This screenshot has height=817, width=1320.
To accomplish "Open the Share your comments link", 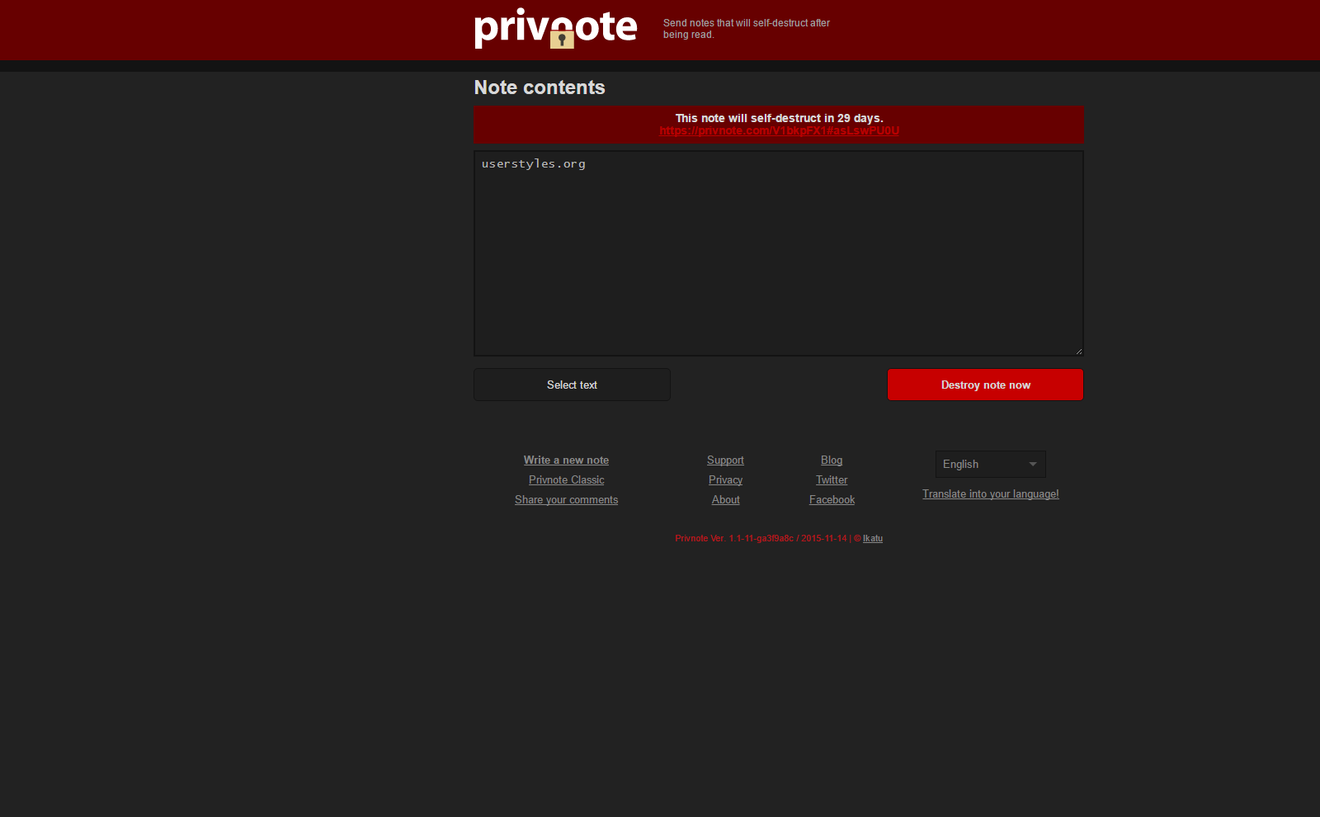I will (566, 500).
